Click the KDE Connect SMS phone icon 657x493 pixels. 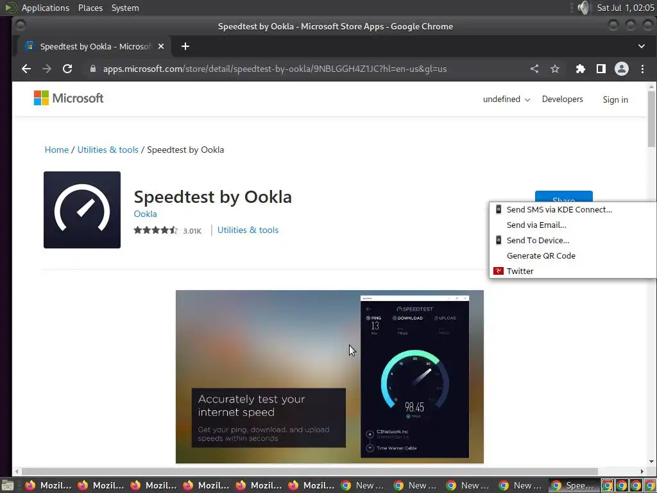tap(498, 209)
